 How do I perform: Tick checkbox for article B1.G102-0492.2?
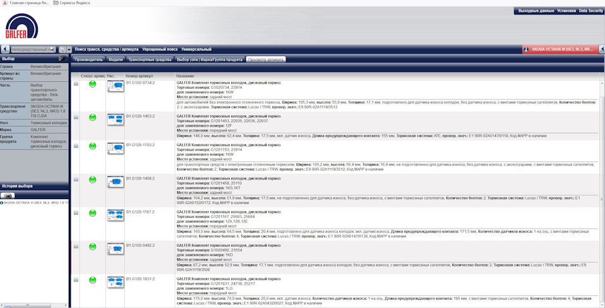pos(76,246)
